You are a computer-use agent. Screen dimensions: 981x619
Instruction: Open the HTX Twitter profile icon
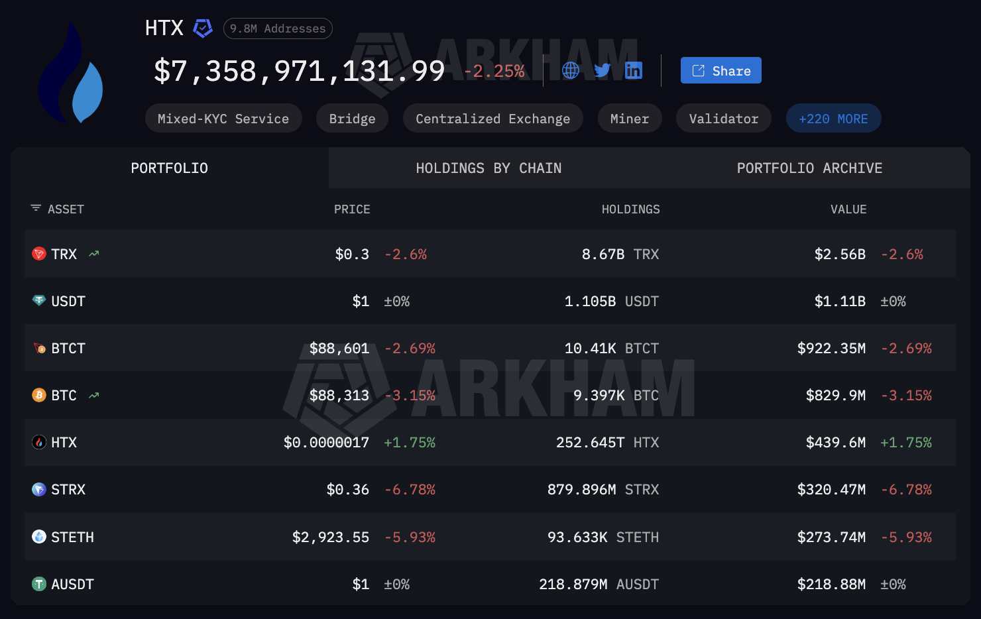602,70
